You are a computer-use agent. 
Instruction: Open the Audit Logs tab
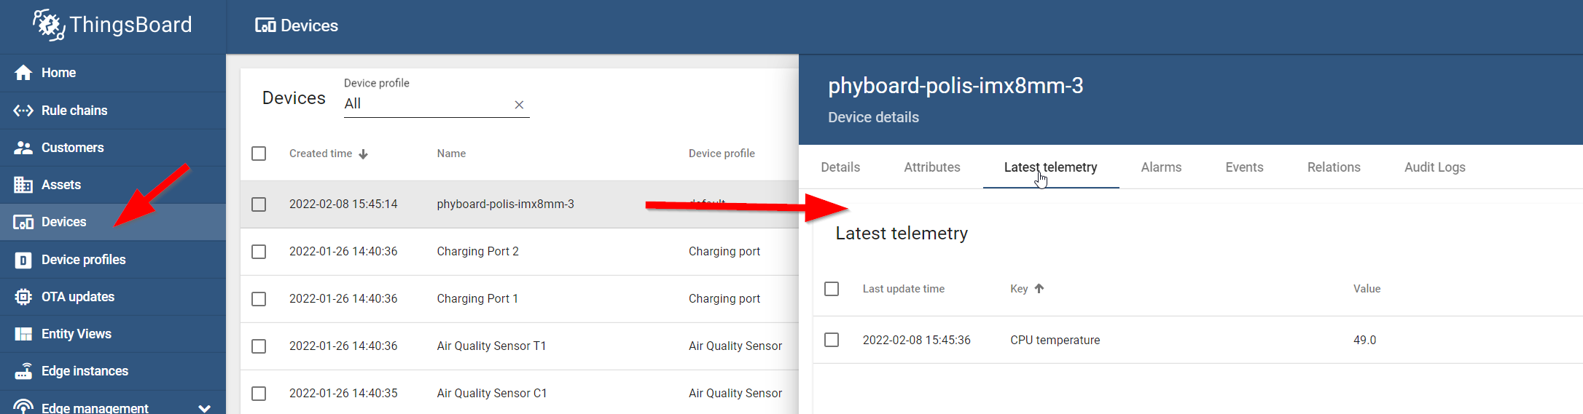point(1435,167)
